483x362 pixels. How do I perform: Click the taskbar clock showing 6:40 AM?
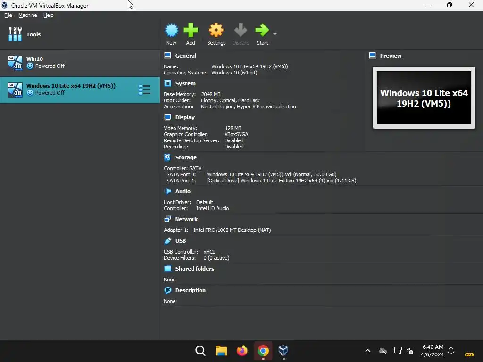tap(433, 351)
